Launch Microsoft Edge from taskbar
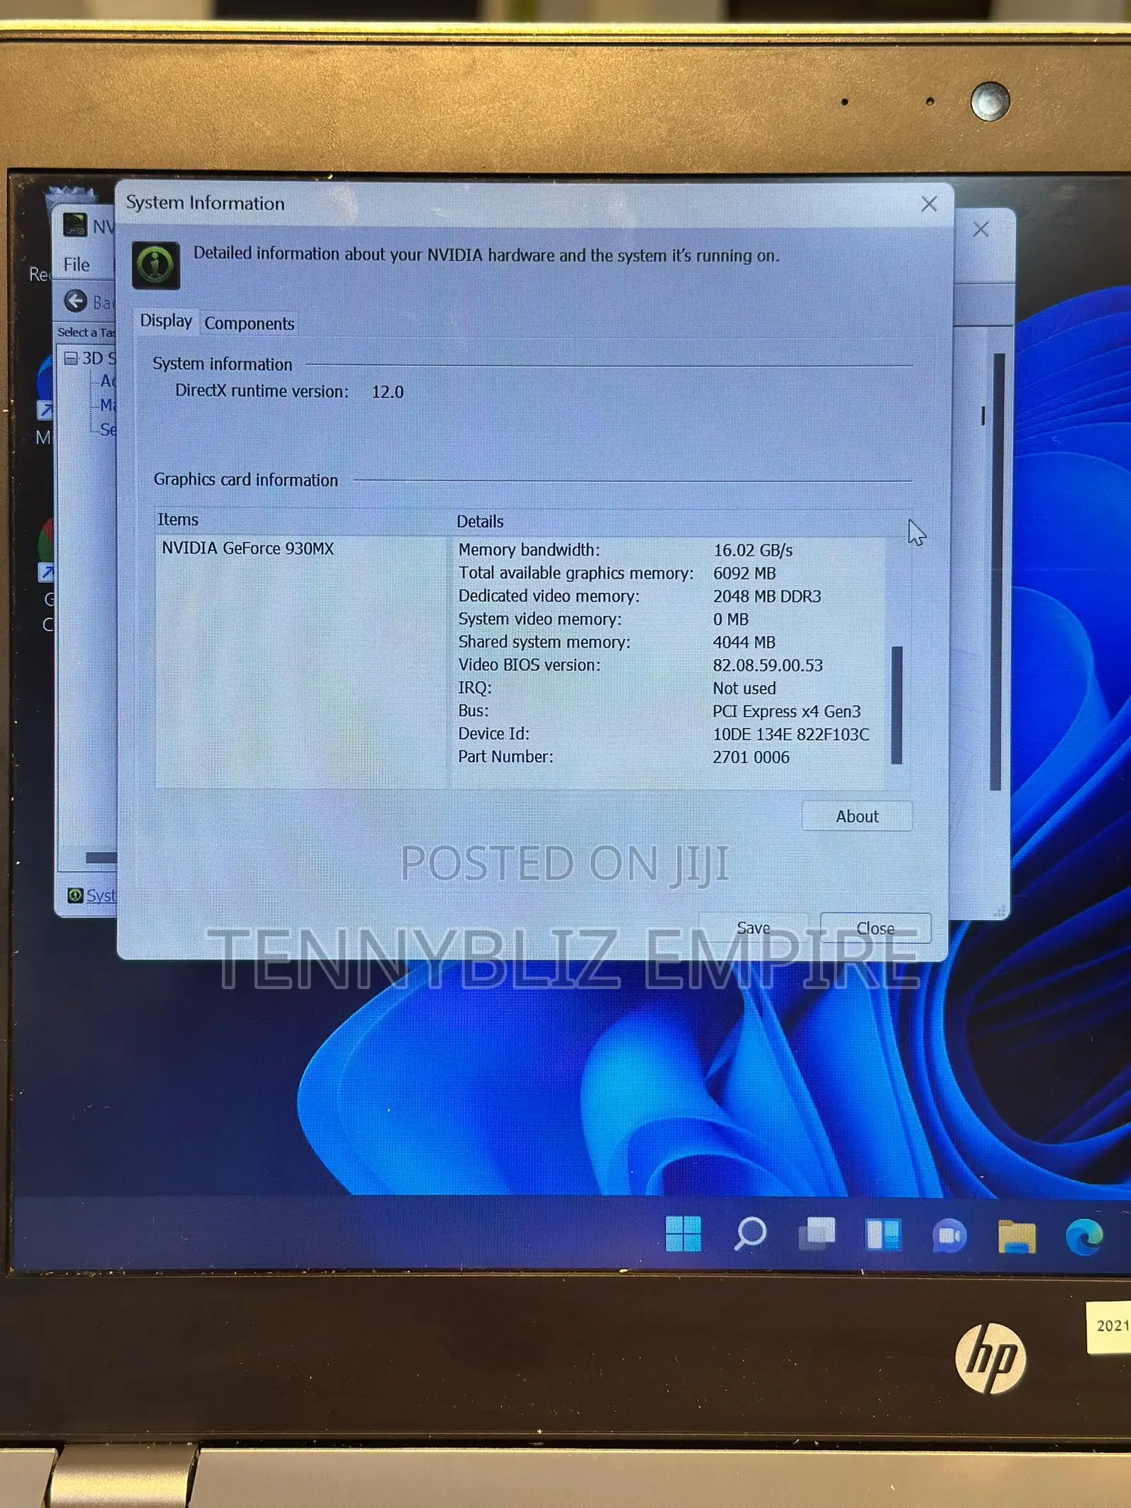 [x=1084, y=1237]
